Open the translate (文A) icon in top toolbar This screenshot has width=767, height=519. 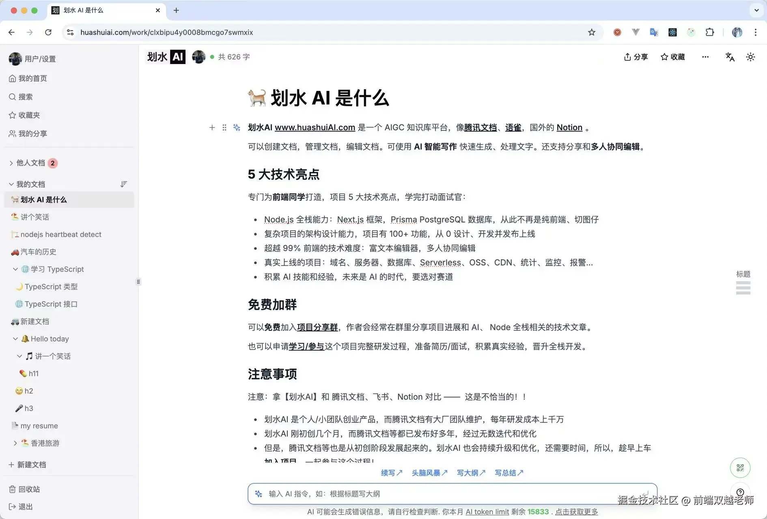(730, 57)
